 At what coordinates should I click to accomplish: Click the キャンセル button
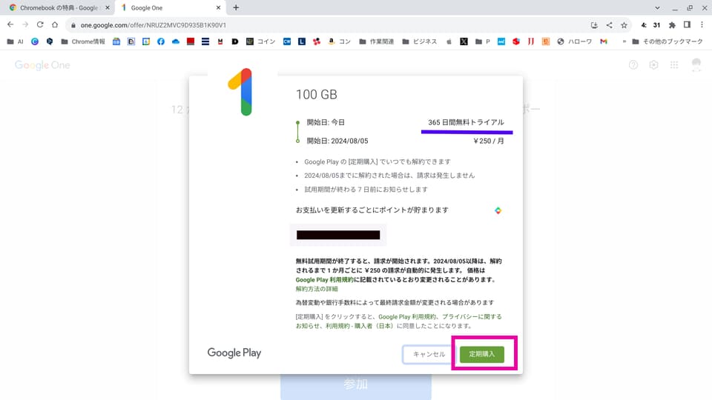[429, 354]
